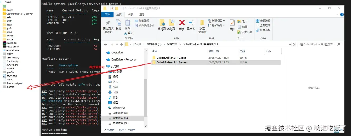Collapse the ribbon with the chevron

click(x=337, y=14)
